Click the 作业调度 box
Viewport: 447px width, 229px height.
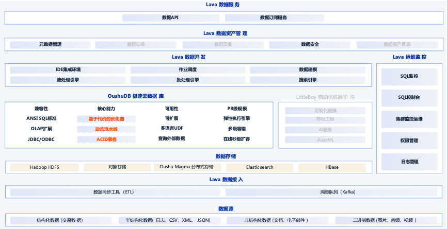point(188,69)
